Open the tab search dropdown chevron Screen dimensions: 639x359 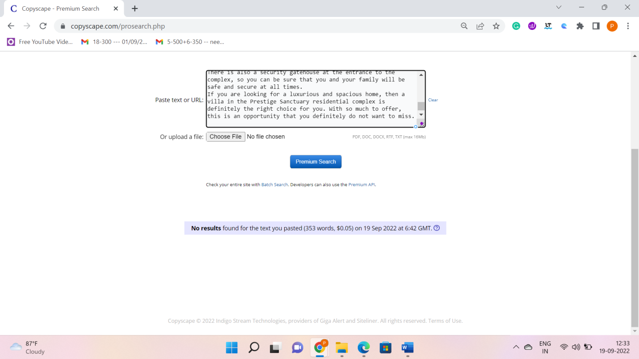point(559,8)
